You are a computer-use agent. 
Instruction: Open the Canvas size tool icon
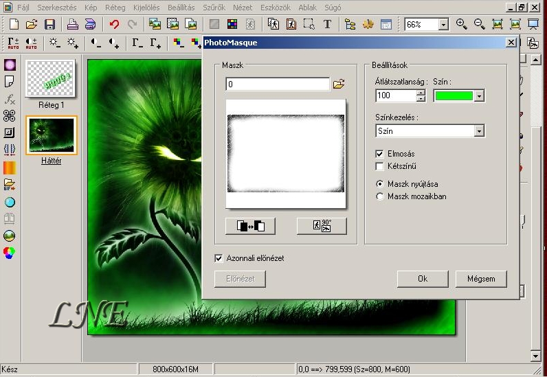click(x=291, y=24)
